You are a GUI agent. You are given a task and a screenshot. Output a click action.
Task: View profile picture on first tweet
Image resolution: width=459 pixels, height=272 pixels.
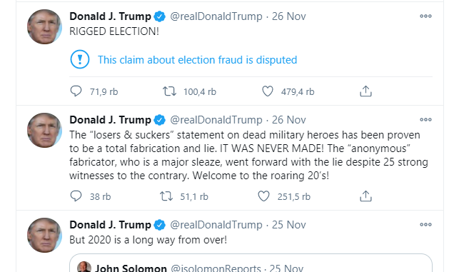point(44,26)
